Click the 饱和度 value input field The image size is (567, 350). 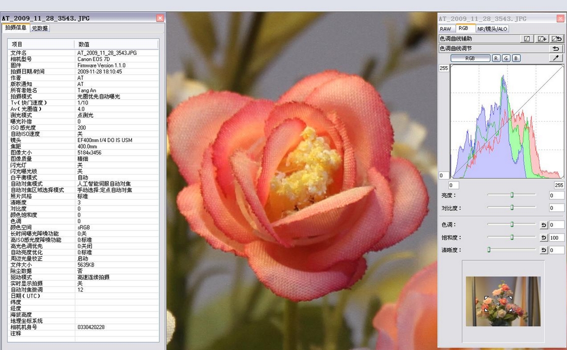pyautogui.click(x=556, y=237)
